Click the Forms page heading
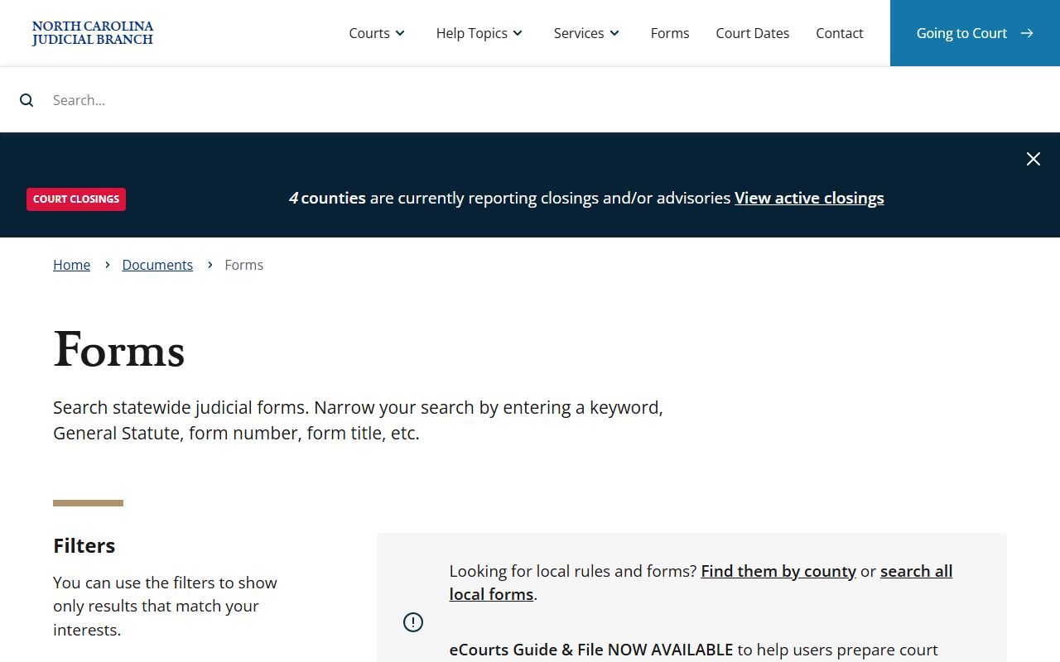1060x662 pixels. pyautogui.click(x=119, y=350)
